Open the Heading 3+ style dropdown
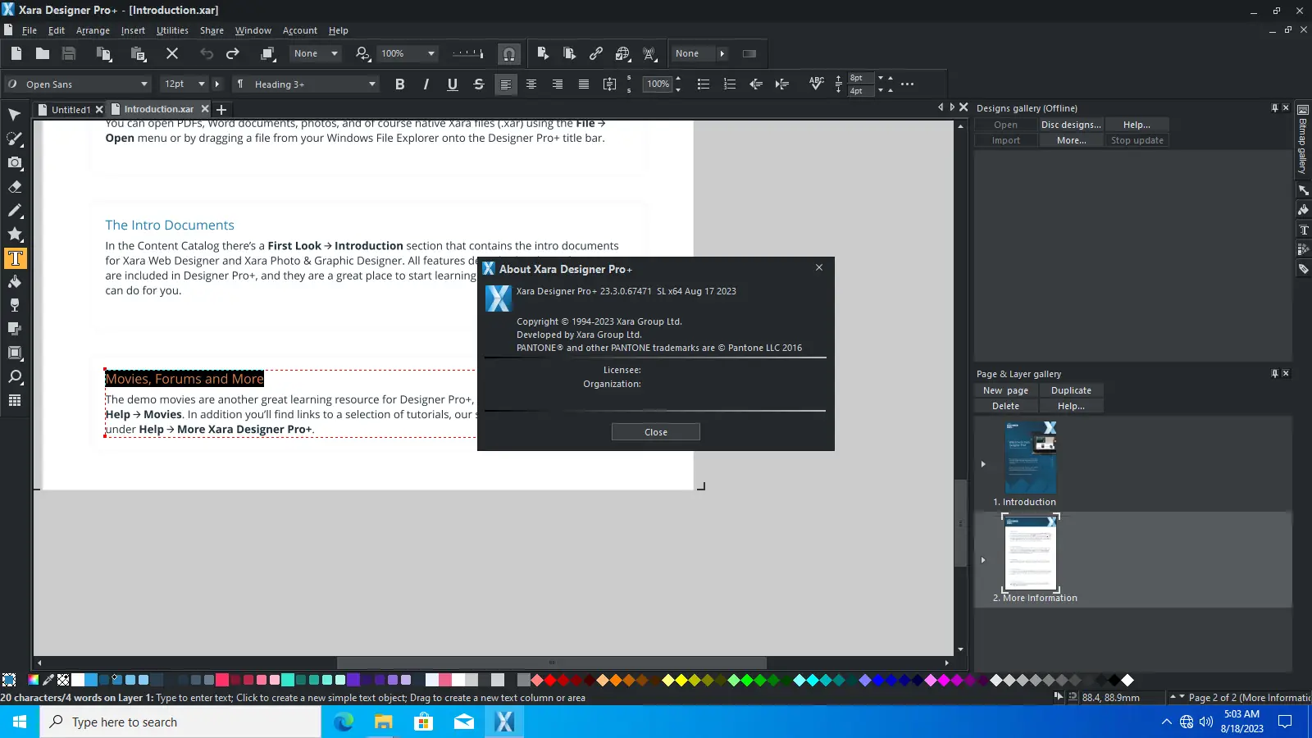 (x=372, y=84)
